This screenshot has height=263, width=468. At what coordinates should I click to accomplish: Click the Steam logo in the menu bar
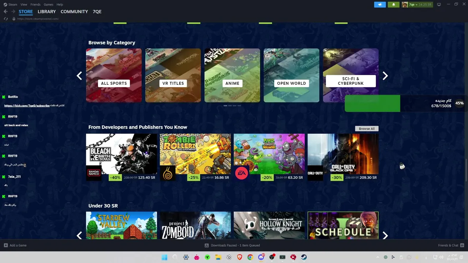[5, 4]
